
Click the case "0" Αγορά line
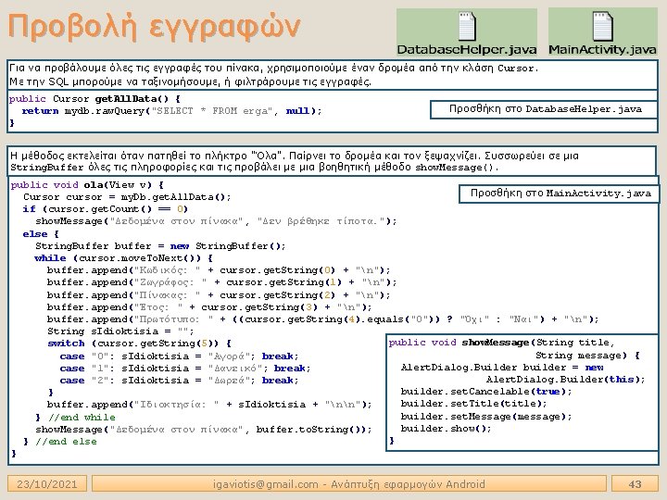(179, 356)
